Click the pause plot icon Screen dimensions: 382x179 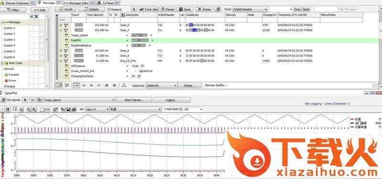8,109
